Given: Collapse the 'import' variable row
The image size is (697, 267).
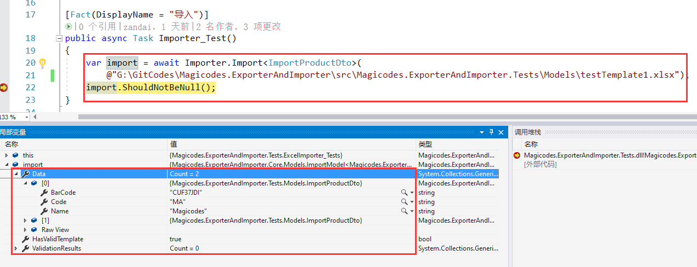Looking at the screenshot, I should pos(7,165).
